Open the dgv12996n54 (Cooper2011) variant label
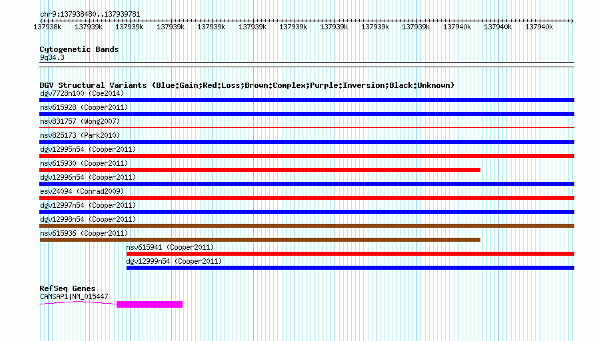 pos(88,177)
